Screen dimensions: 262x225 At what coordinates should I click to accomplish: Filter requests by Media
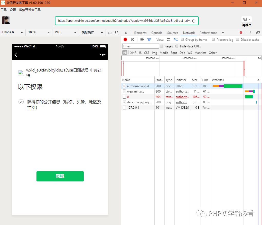[x=164, y=53]
